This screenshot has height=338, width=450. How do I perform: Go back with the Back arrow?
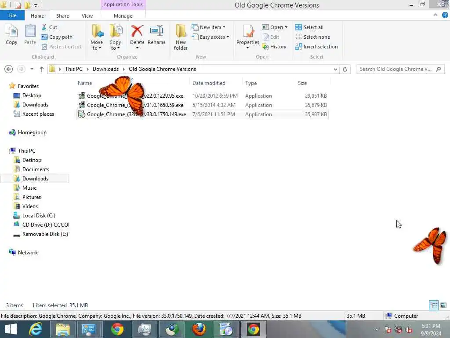pos(9,69)
